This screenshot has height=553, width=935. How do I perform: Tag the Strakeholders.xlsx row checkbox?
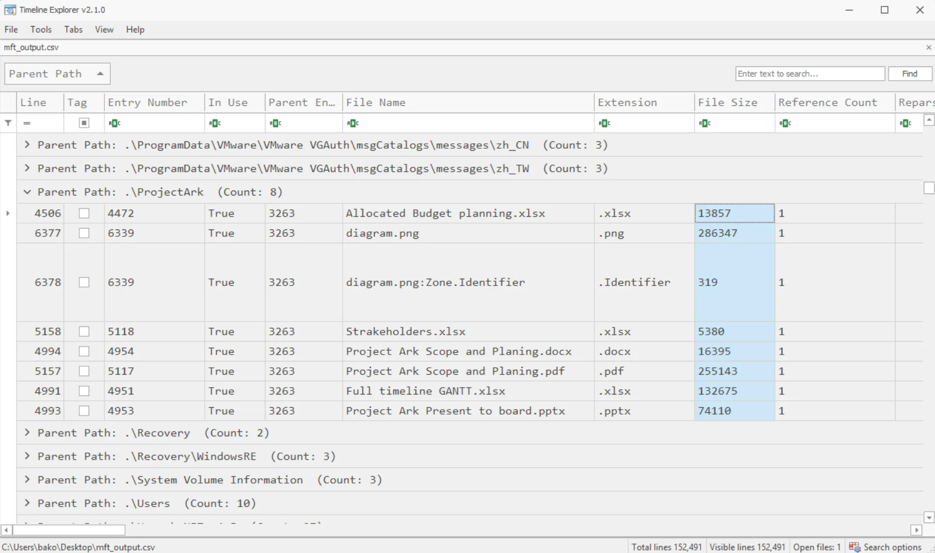84,331
